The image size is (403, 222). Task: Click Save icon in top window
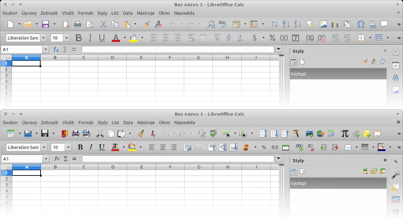coord(46,24)
